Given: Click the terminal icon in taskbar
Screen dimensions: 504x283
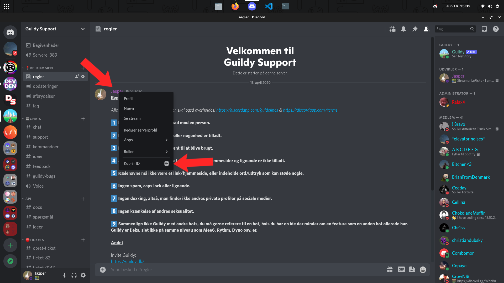Looking at the screenshot, I should (286, 6).
